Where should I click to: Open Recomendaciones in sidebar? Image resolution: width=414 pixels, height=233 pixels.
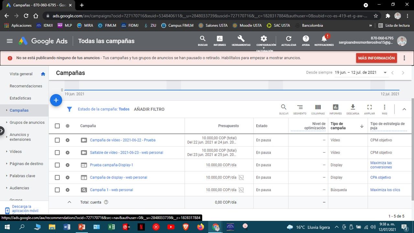[26, 86]
